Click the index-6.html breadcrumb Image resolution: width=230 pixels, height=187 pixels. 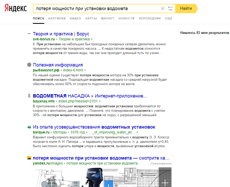(x=73, y=70)
